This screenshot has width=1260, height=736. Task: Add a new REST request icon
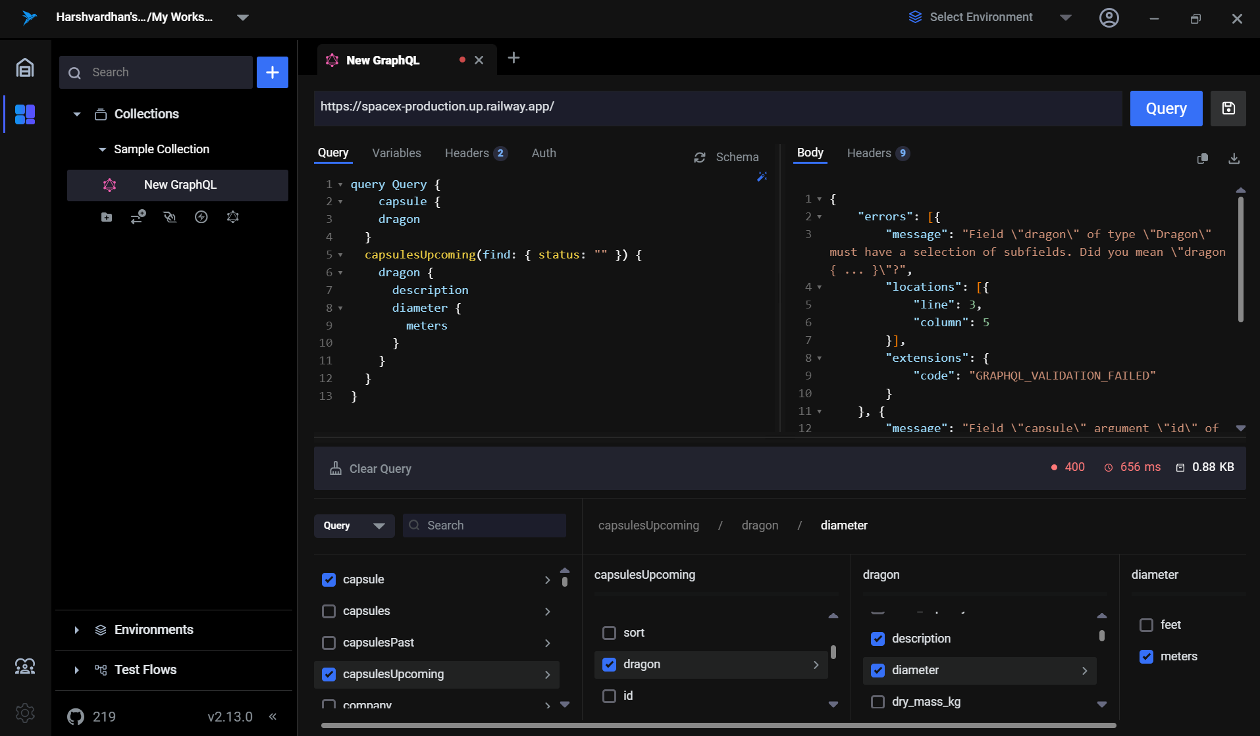point(138,217)
